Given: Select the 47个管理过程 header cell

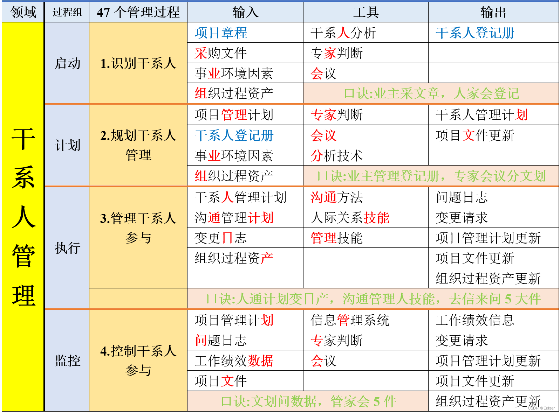Looking at the screenshot, I should click(138, 12).
